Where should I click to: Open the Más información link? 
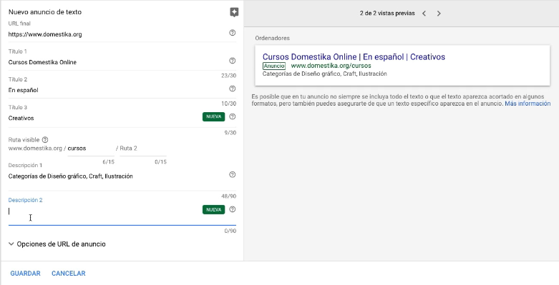point(528,104)
